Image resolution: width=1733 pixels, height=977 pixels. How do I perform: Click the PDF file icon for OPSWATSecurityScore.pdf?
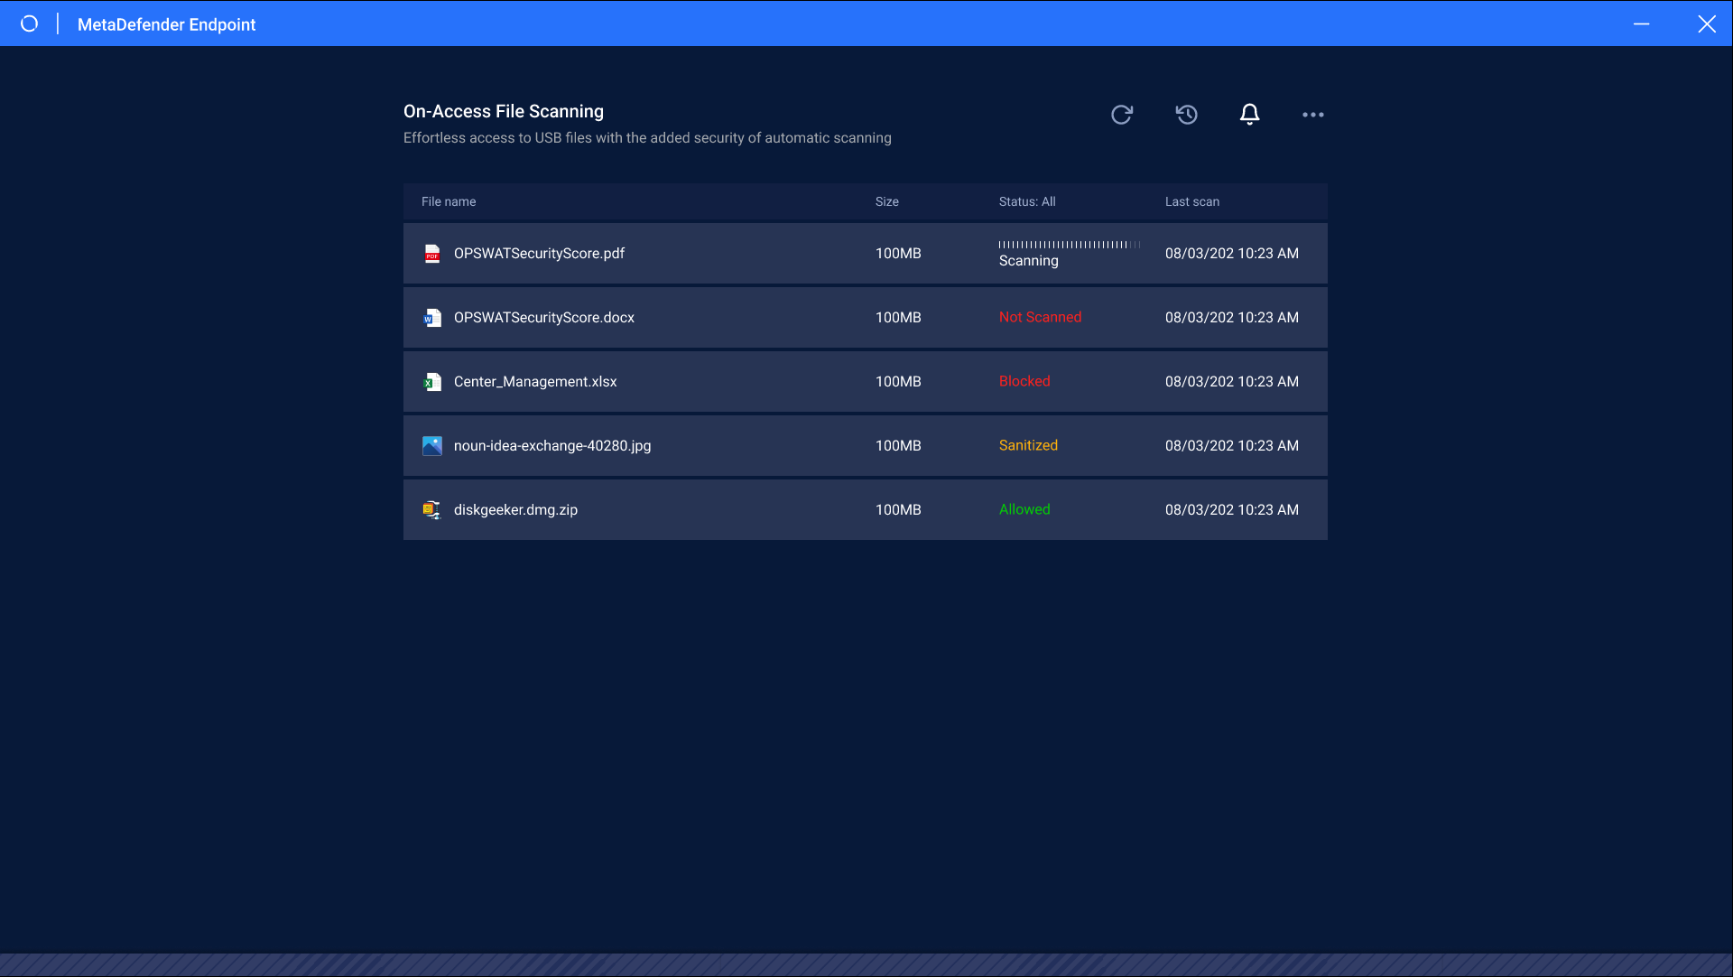click(x=432, y=254)
